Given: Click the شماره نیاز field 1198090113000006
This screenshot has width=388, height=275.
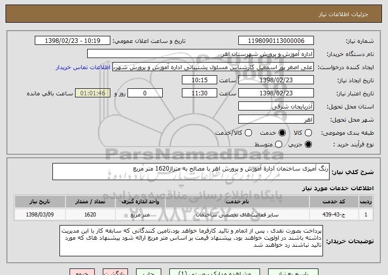Looking at the screenshot, I should pos(276,41).
